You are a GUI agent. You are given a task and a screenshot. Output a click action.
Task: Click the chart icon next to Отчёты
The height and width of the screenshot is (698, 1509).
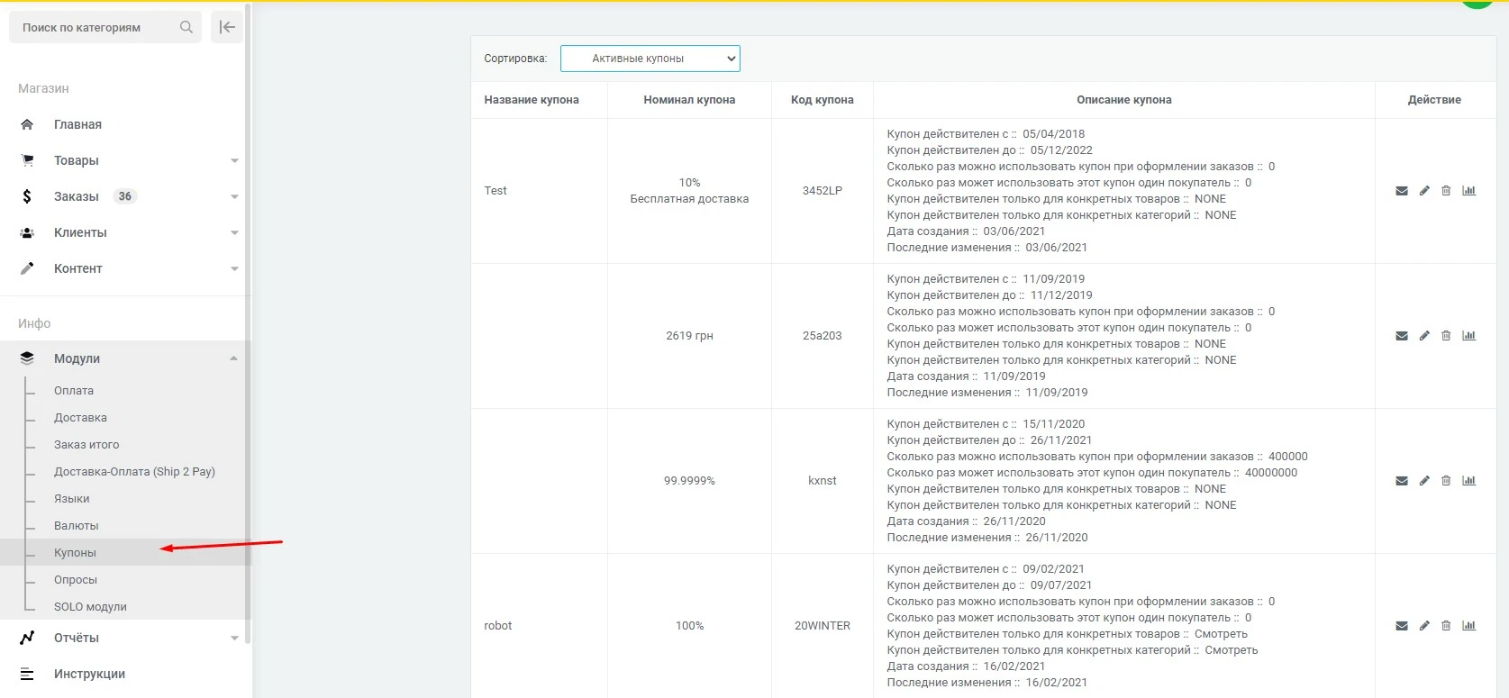click(27, 638)
